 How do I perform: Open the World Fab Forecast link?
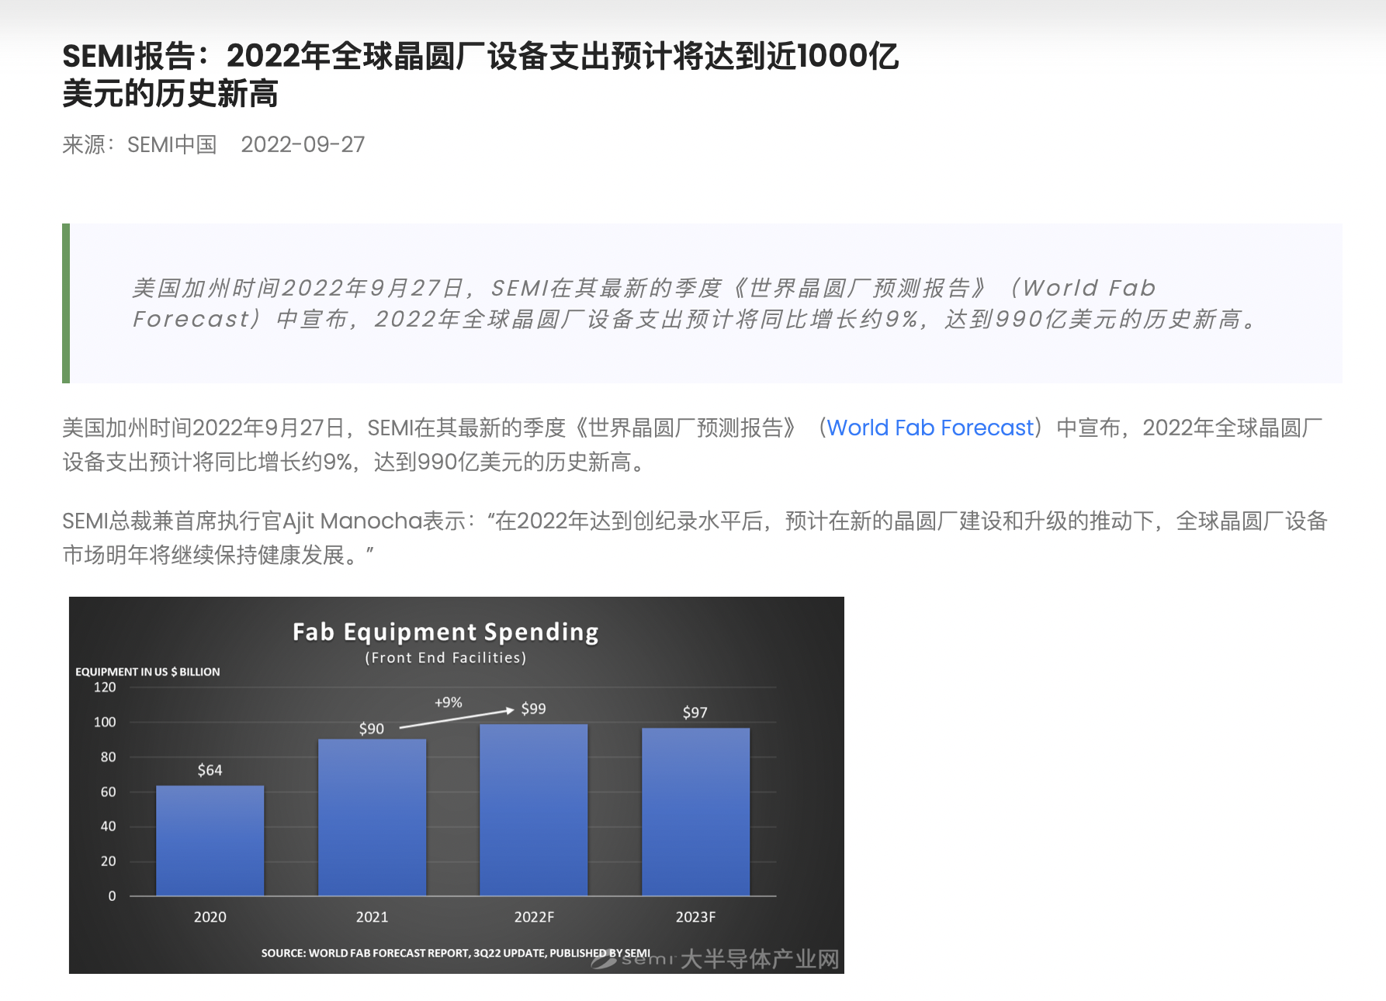tap(930, 428)
